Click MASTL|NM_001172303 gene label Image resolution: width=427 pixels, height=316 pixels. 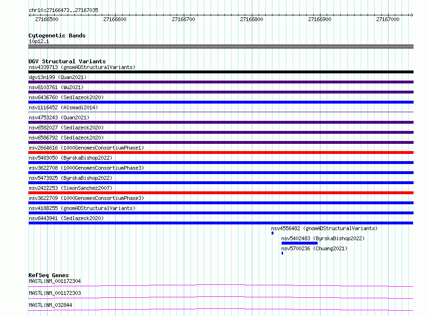(x=55, y=293)
